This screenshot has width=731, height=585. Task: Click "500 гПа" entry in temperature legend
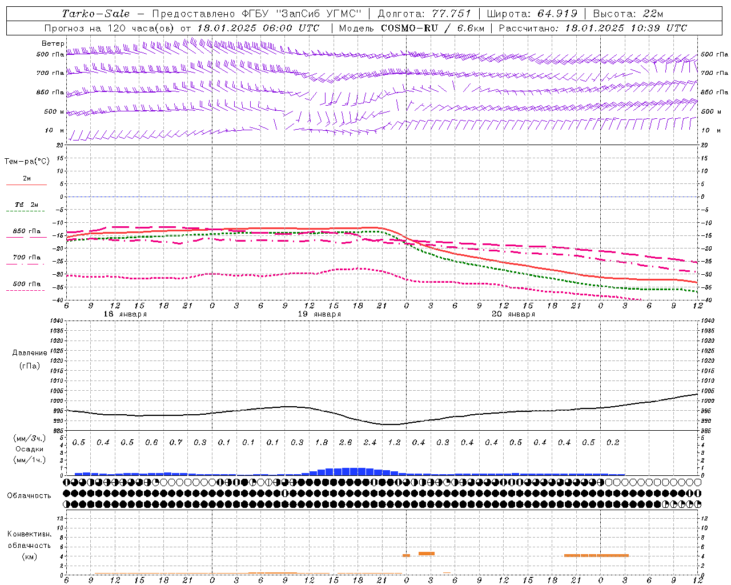pyautogui.click(x=26, y=284)
